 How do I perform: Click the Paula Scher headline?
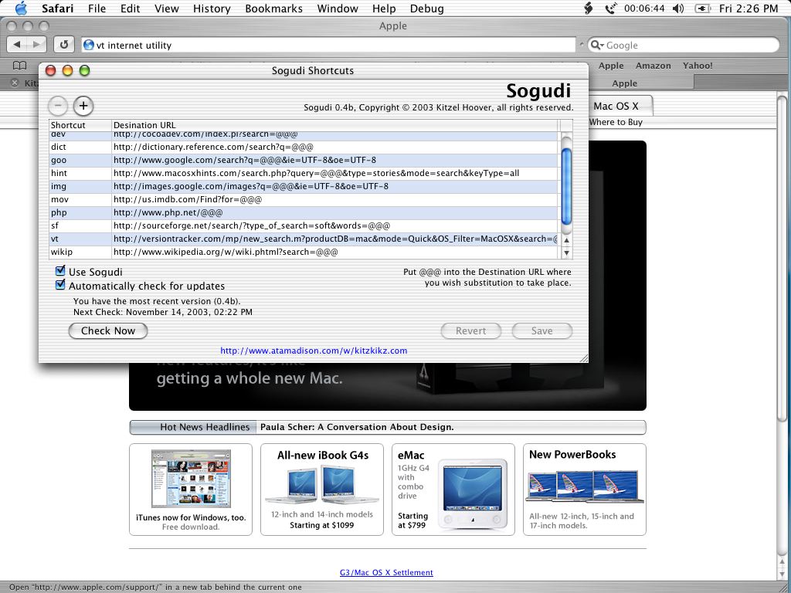357,427
